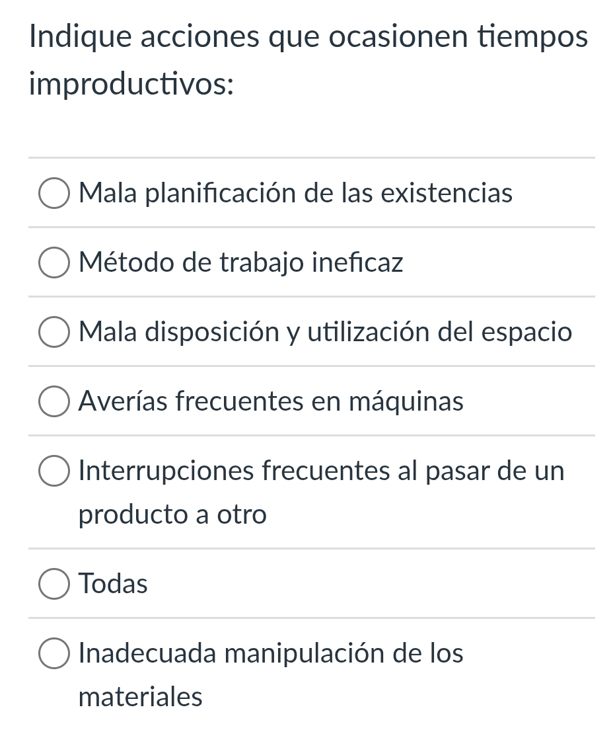The height and width of the screenshot is (732, 615).
Task: Select 'Inadecuada manipulación de los materiales'
Action: pyautogui.click(x=54, y=653)
